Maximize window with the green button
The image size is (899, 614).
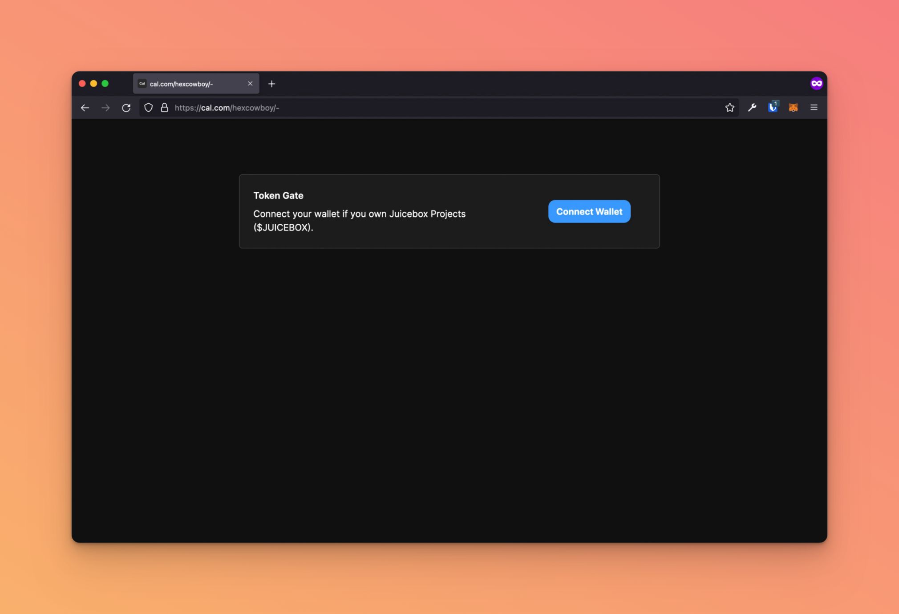(x=105, y=84)
